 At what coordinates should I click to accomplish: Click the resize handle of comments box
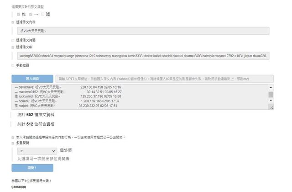point(272,107)
